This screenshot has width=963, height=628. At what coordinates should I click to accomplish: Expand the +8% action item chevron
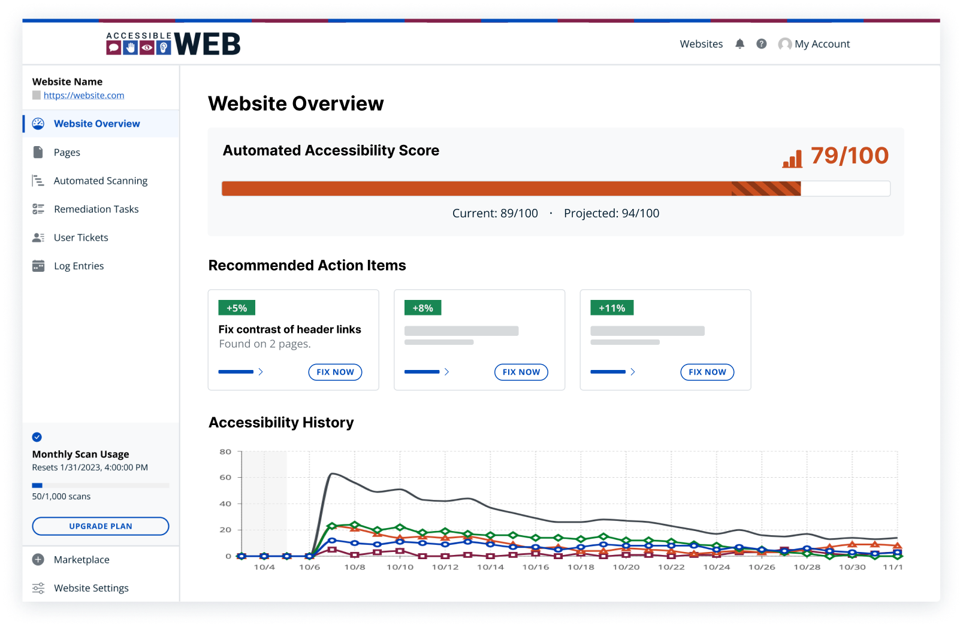pyautogui.click(x=447, y=372)
